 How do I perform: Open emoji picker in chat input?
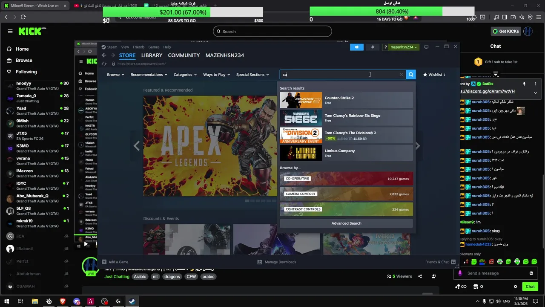click(531, 273)
